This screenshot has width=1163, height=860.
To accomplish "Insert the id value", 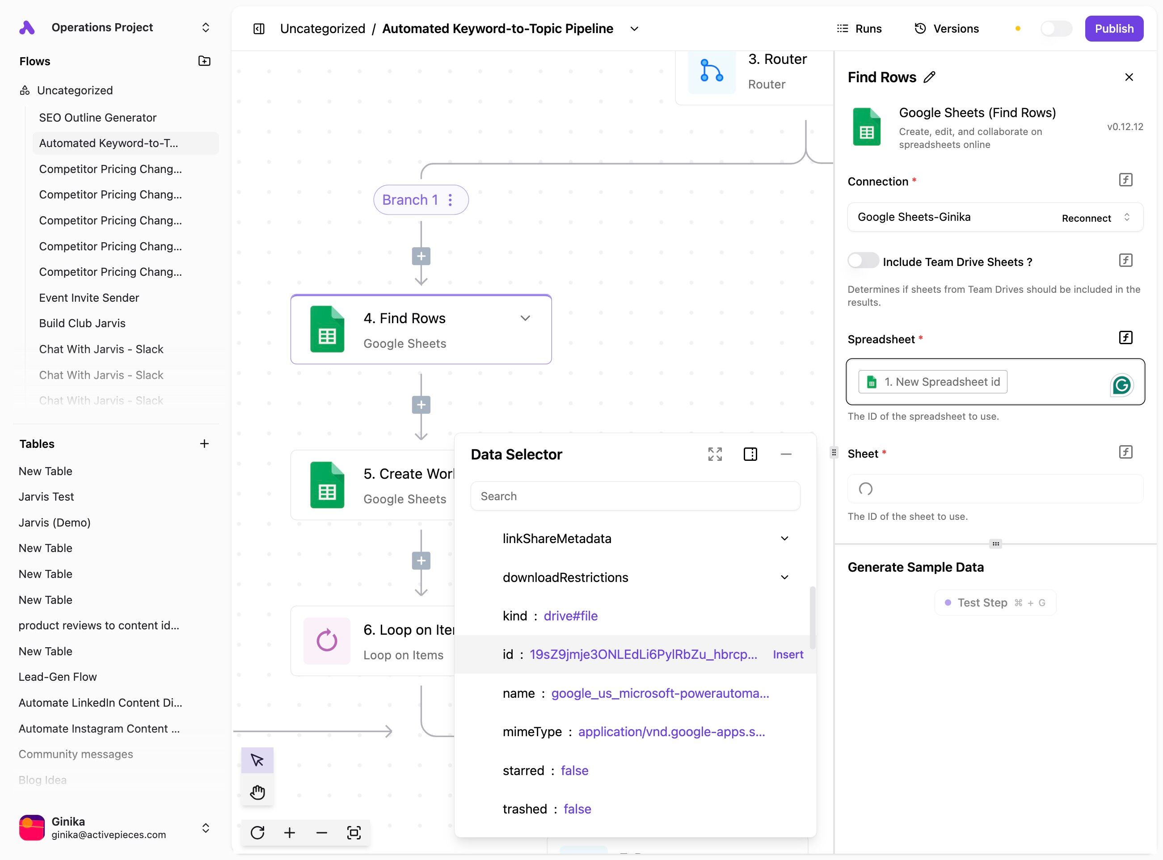I will (788, 654).
